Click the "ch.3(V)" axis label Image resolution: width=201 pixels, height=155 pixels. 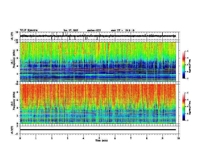click(12, 130)
